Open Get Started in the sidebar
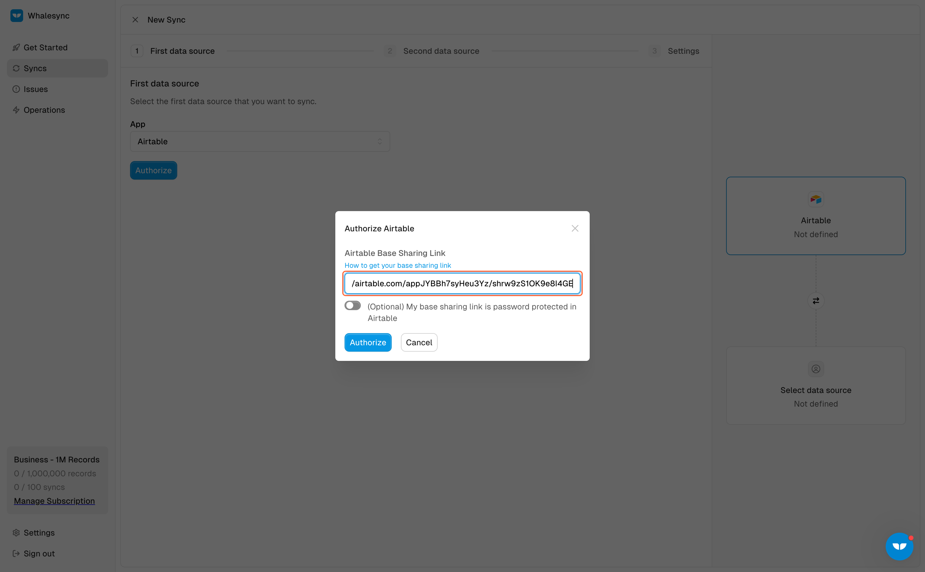925x572 pixels. tap(58, 47)
